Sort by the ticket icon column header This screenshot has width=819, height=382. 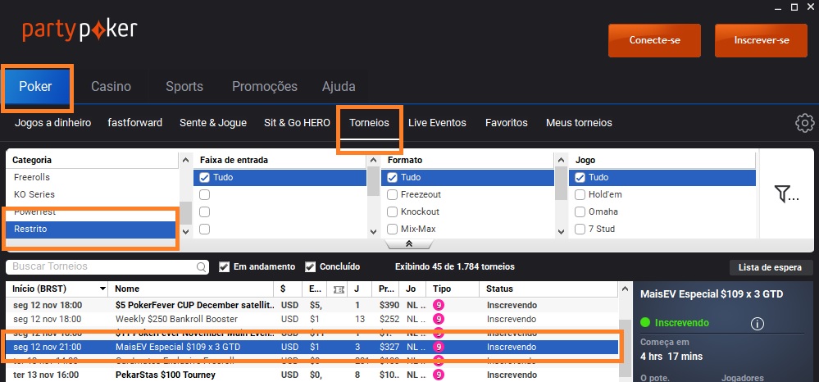(x=337, y=289)
